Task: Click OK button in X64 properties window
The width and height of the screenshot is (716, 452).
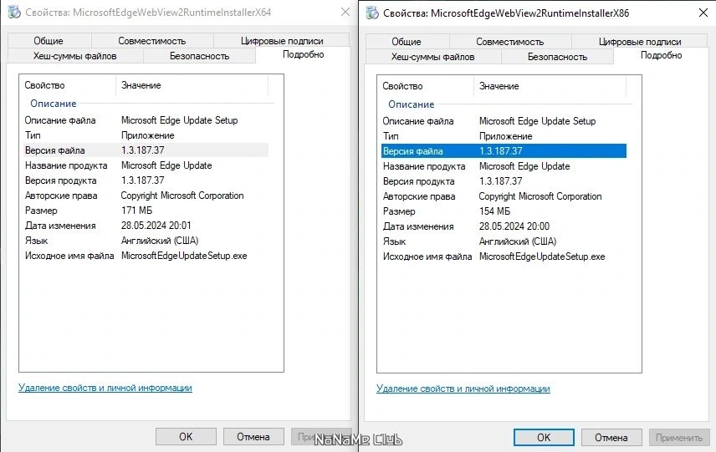Action: click(186, 436)
